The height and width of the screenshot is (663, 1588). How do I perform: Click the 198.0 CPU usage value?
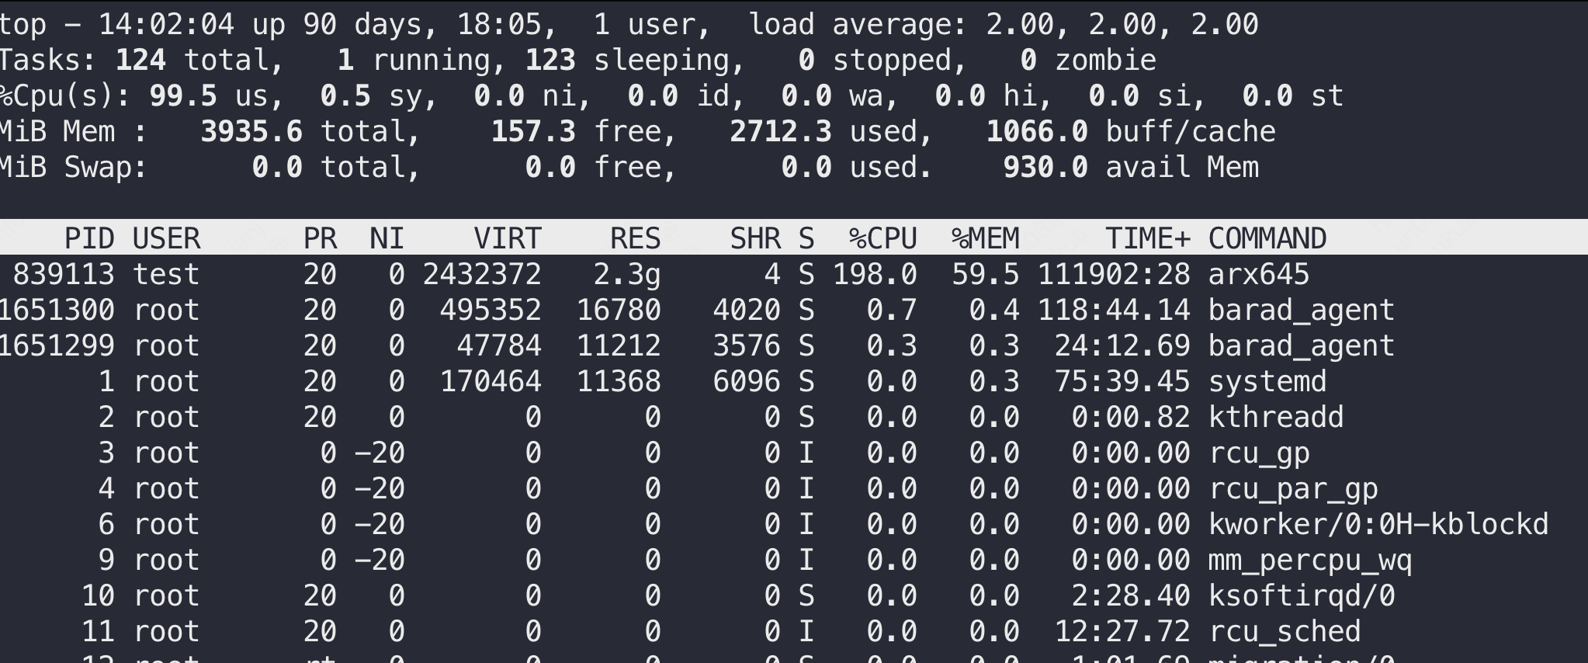coord(875,274)
